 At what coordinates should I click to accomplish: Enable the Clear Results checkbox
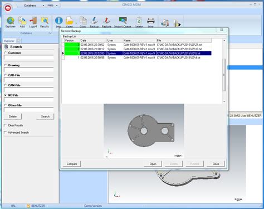coord(6,125)
